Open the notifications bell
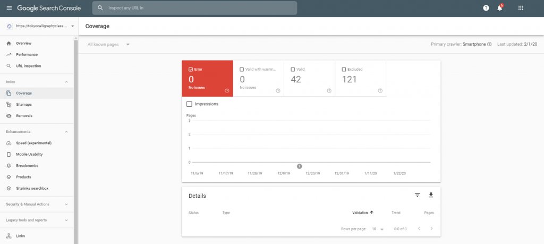 (500, 7)
